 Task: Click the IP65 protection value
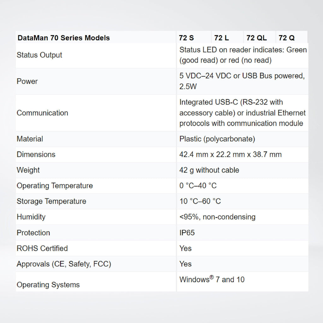click(x=187, y=233)
